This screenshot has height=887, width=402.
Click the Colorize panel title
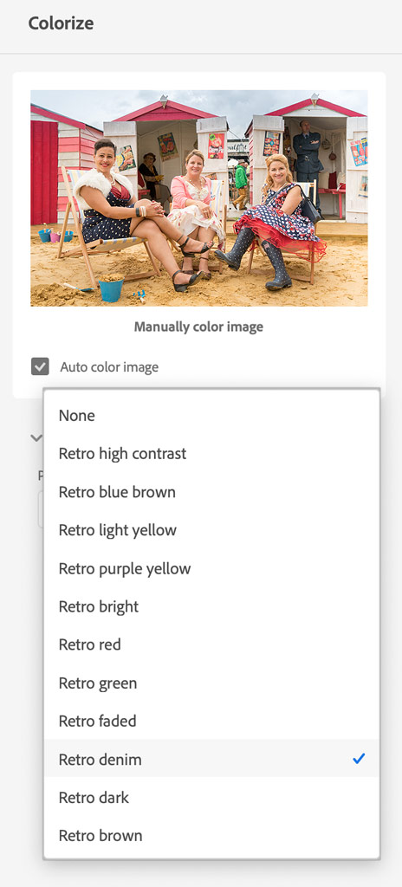[62, 23]
